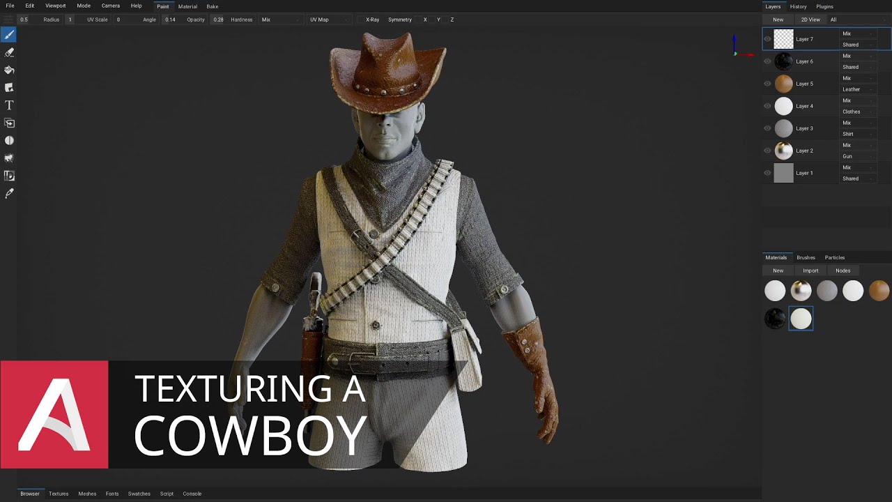
Task: Select the Fill bucket tool
Action: [9, 70]
